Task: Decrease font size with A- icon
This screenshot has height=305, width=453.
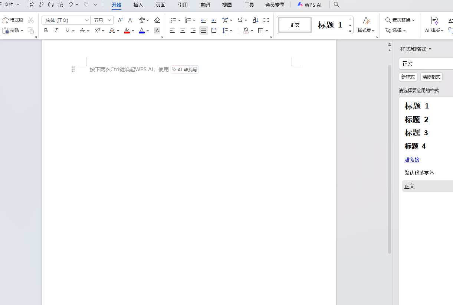Action: [131, 20]
